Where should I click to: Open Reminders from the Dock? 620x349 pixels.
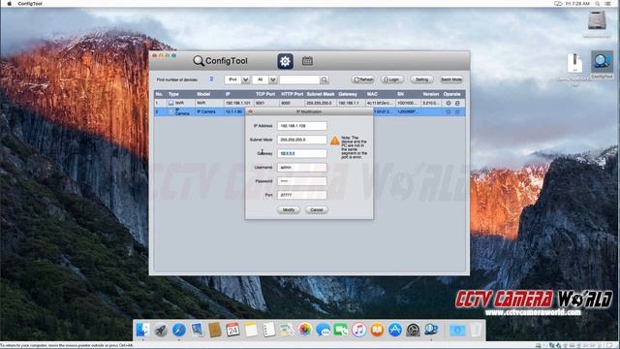click(x=269, y=330)
